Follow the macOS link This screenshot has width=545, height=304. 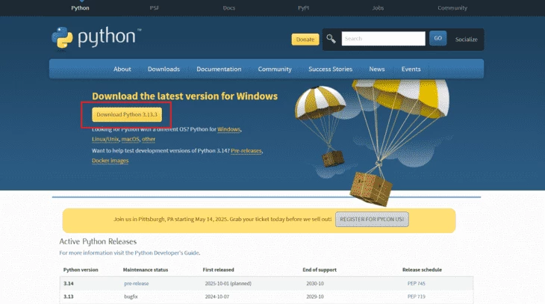coord(131,139)
